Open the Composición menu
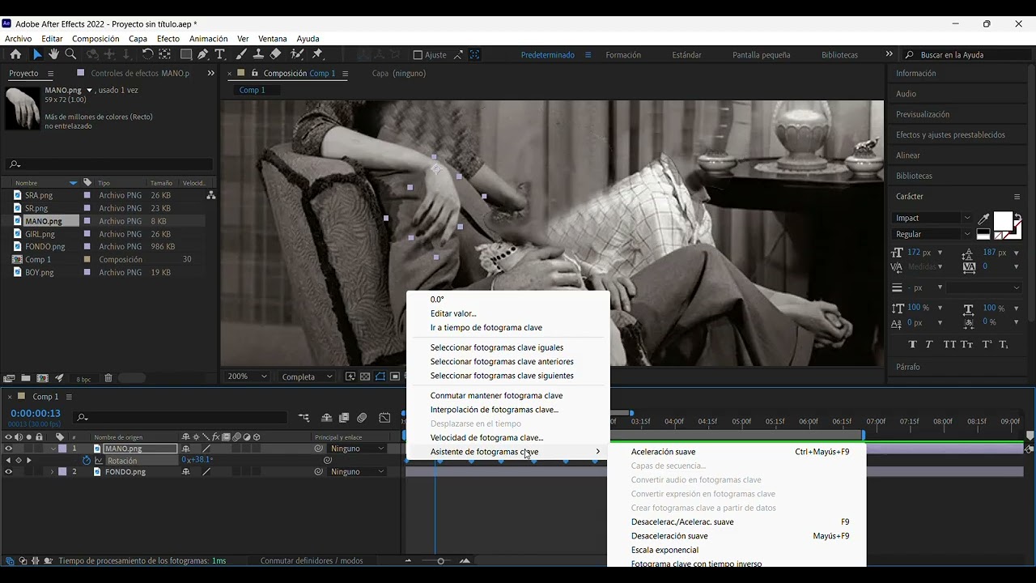This screenshot has height=583, width=1036. 96,38
